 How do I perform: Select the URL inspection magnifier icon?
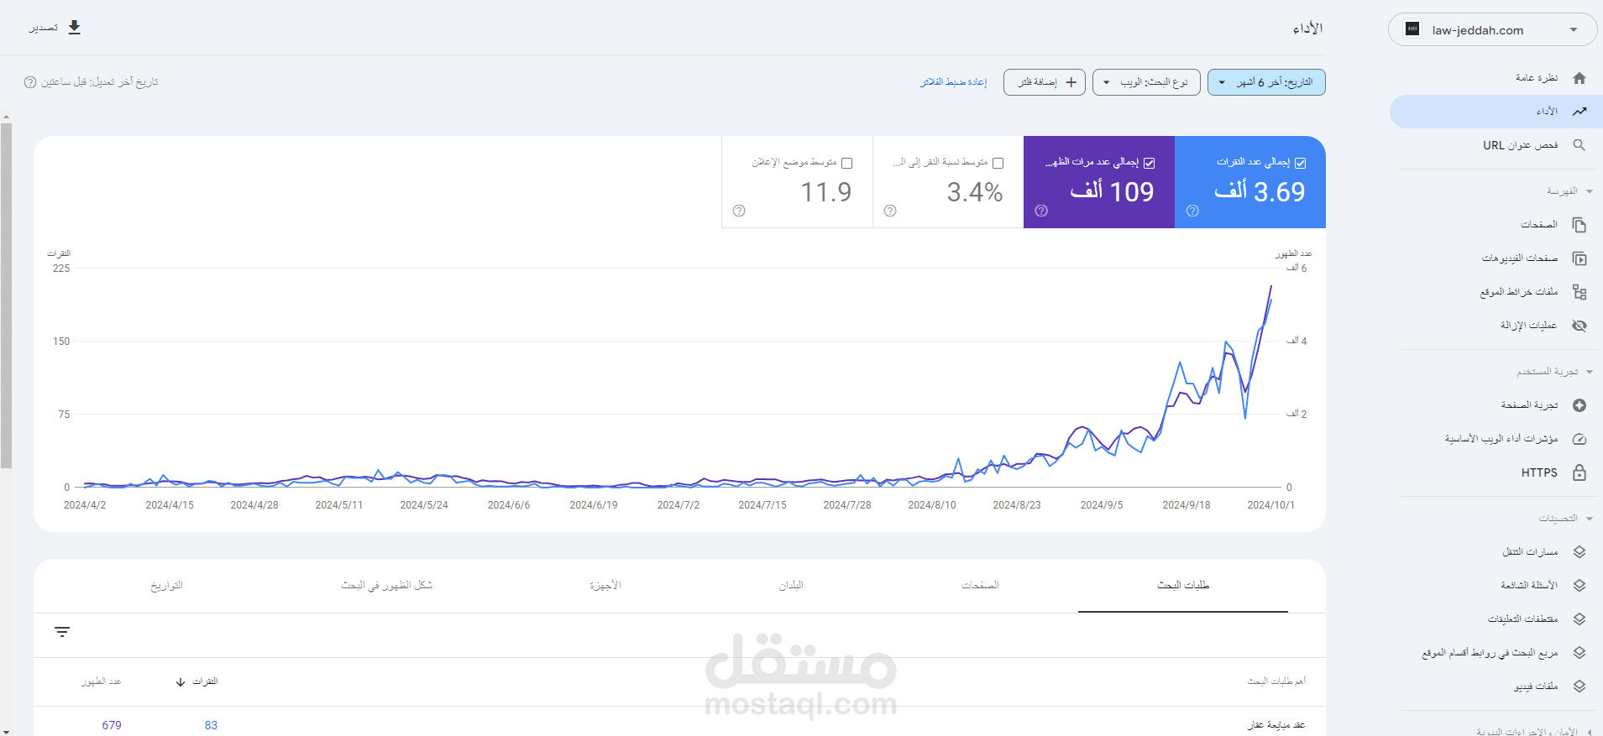1579,145
